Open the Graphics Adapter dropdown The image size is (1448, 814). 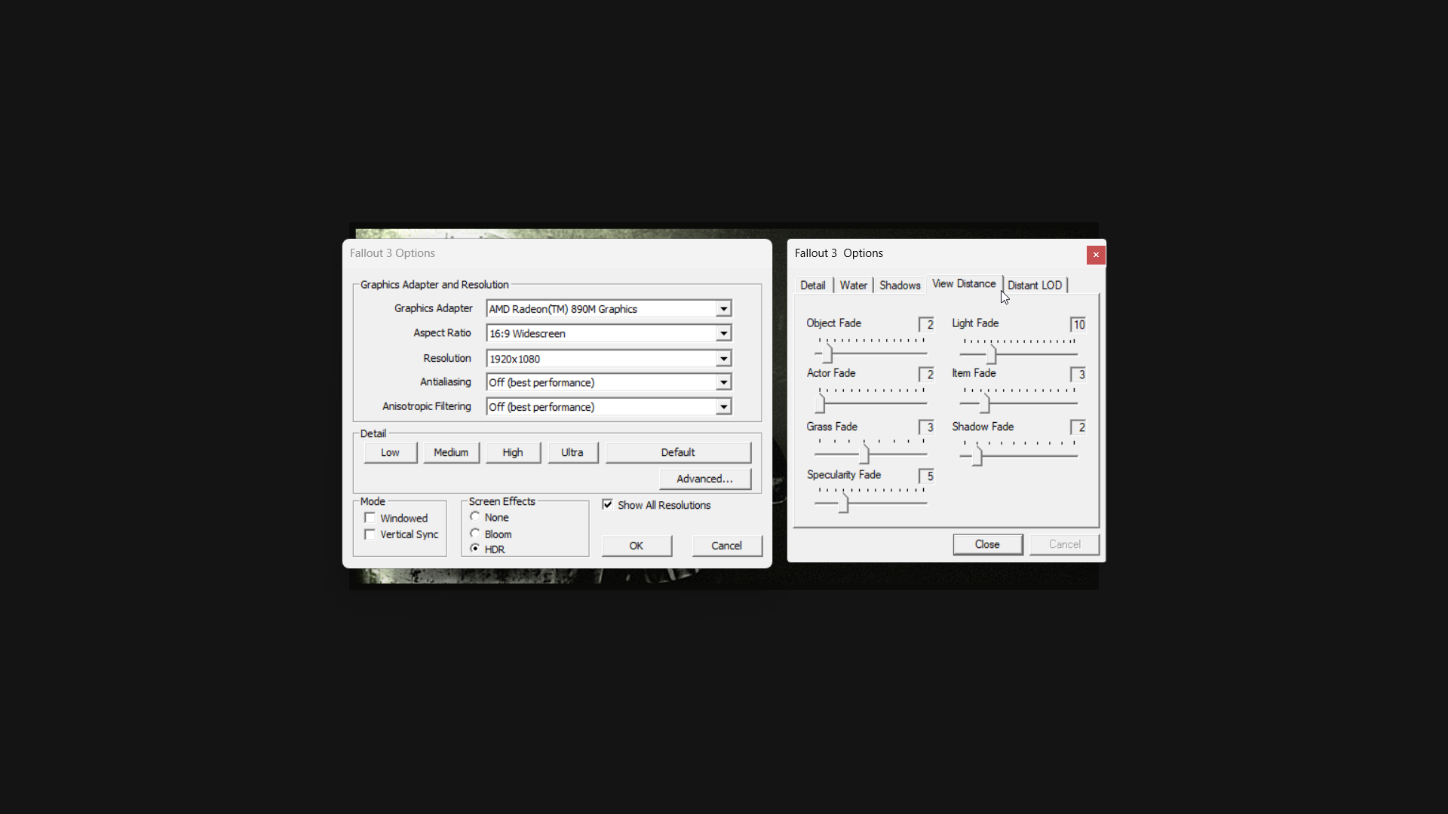722,308
